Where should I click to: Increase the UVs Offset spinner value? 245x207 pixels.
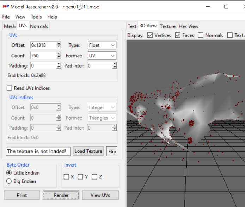pos(59,44)
